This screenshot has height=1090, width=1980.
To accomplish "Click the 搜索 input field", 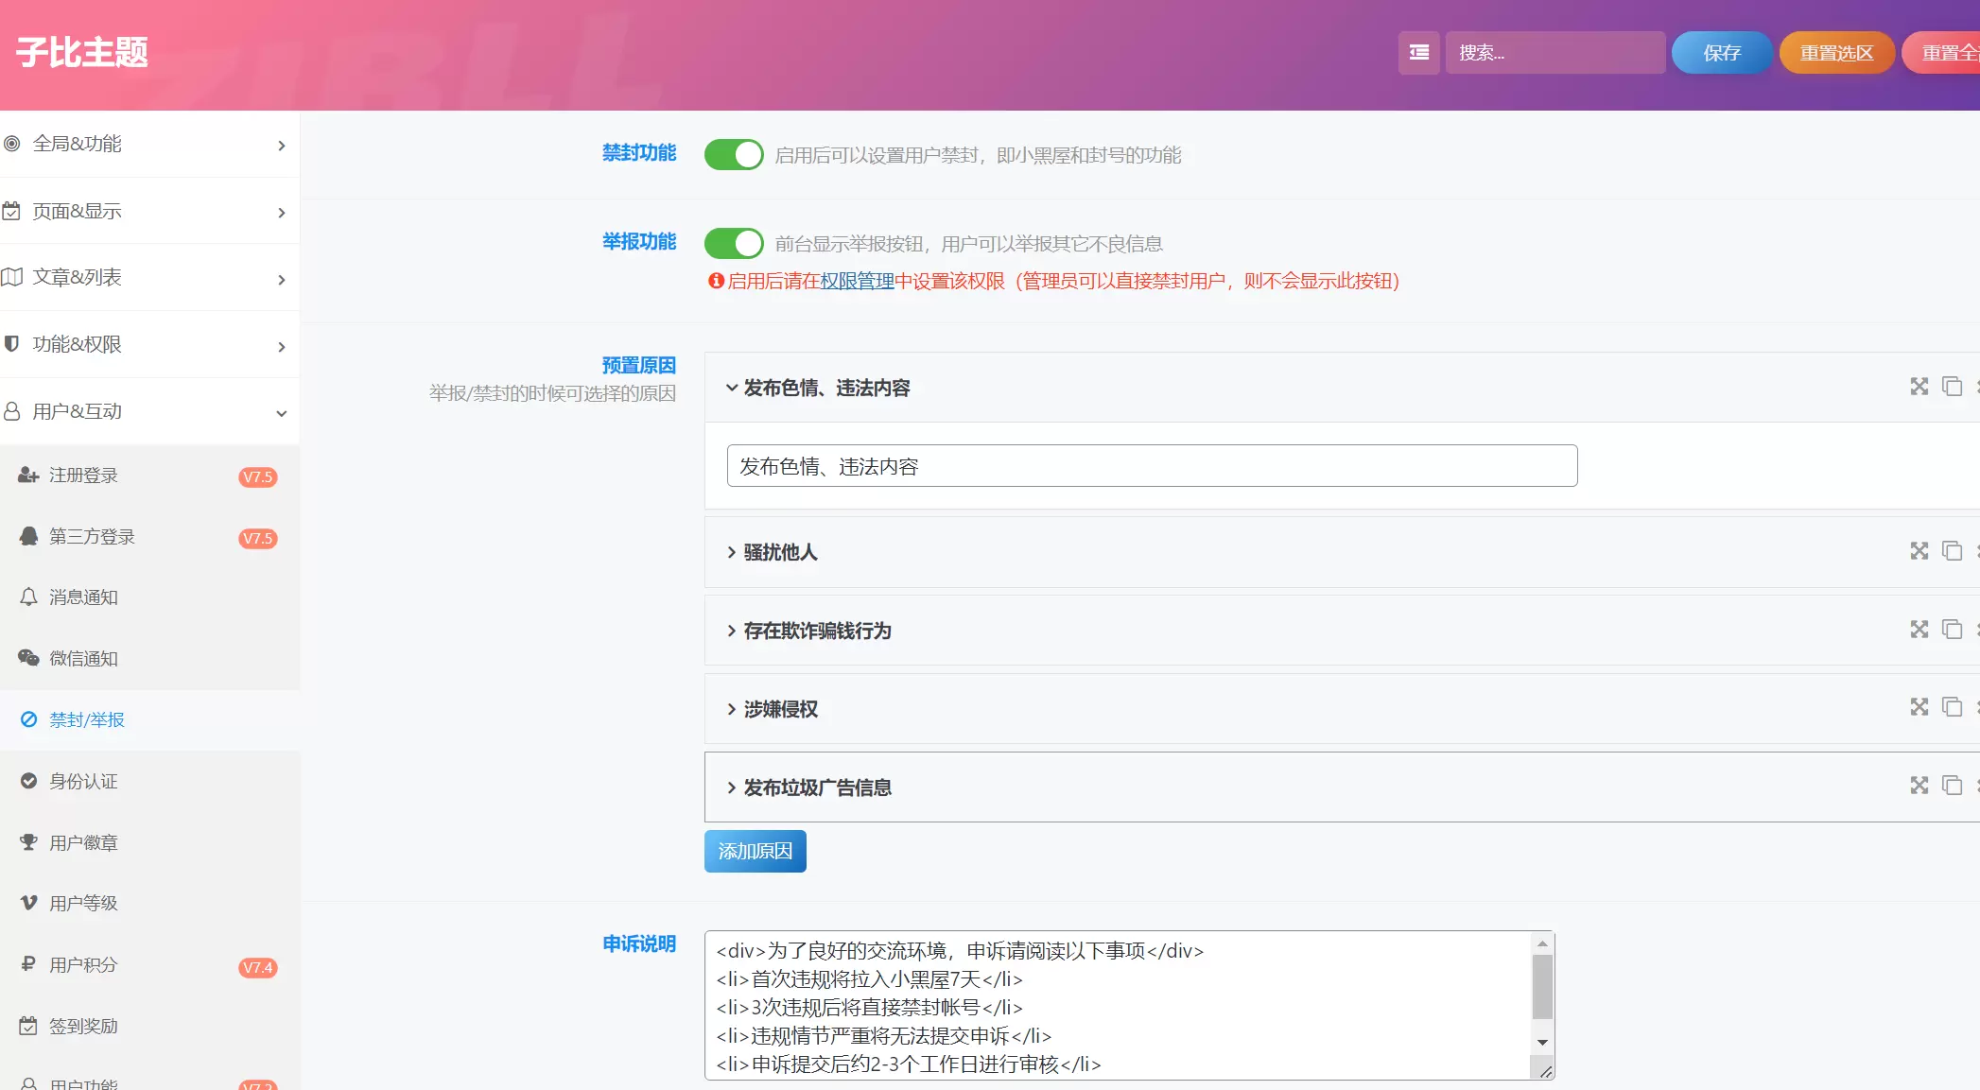I will coord(1554,53).
